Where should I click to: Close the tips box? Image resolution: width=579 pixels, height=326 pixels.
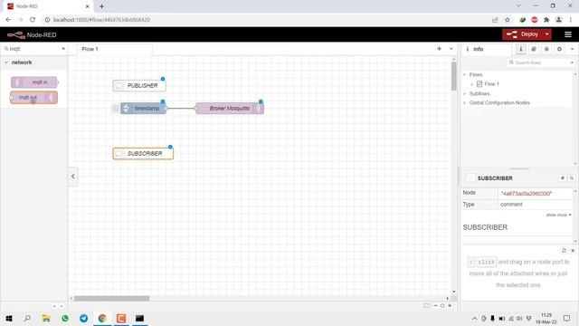573,251
